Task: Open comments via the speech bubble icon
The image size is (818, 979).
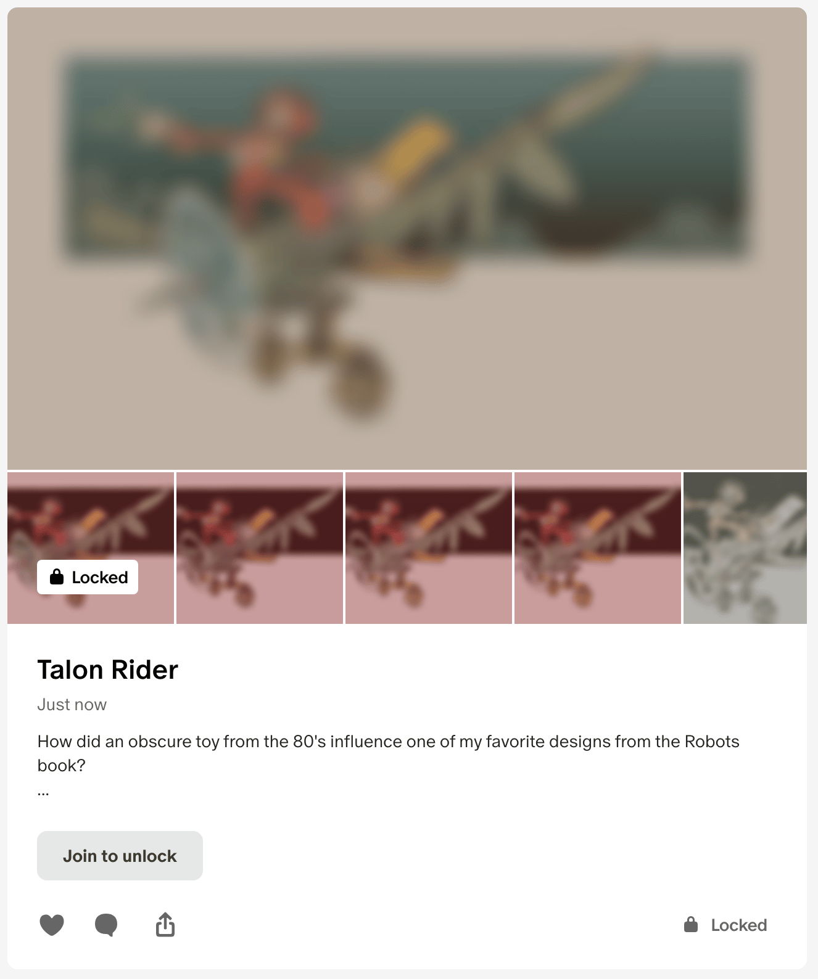Action: (106, 925)
